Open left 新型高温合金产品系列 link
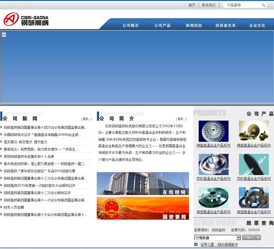Image resolution: width=274 pixels, height=249 pixels. pos(214,212)
